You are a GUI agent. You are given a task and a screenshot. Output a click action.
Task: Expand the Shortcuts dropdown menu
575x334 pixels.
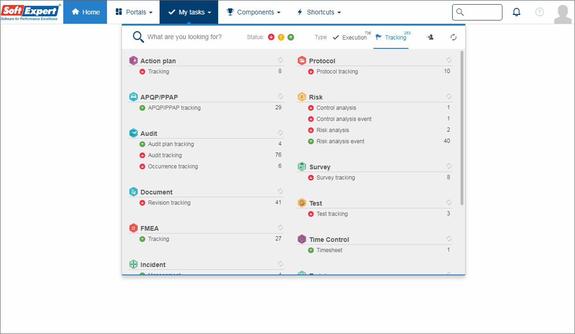[x=319, y=12]
